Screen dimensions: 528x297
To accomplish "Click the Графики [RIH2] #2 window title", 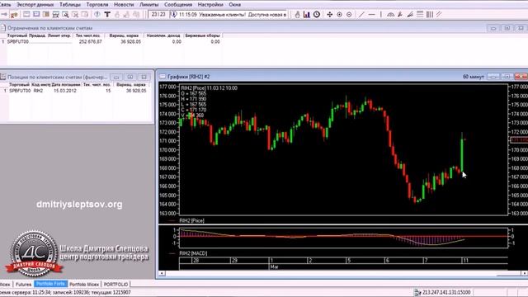I will click(188, 77).
